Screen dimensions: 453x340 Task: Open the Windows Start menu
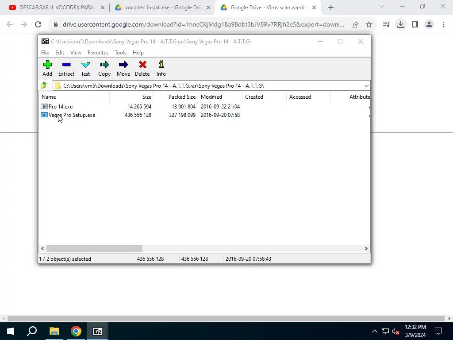pos(11,331)
